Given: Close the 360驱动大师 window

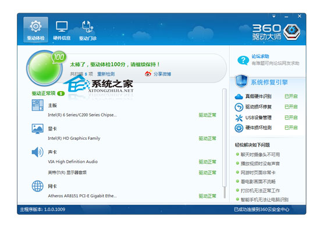Looking at the screenshot, I should click(300, 16).
